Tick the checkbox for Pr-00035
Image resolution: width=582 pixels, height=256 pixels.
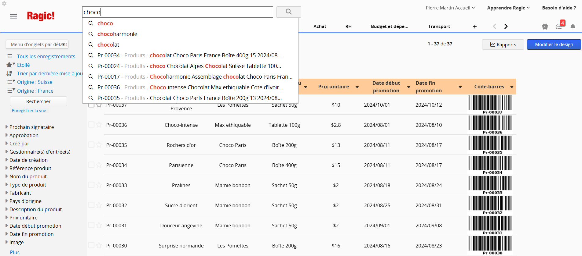(x=91, y=145)
